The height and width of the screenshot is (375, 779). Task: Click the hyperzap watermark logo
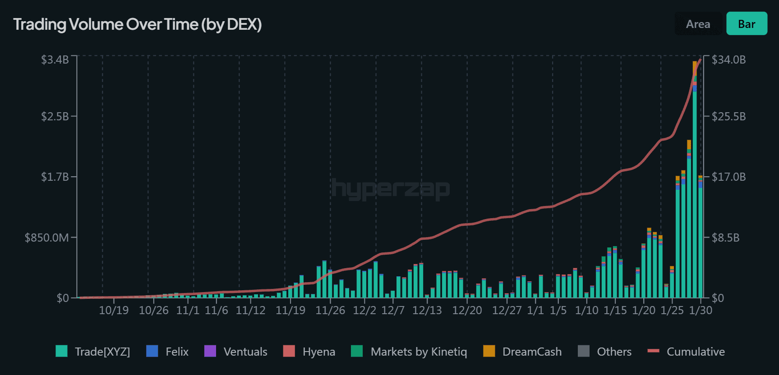point(391,189)
